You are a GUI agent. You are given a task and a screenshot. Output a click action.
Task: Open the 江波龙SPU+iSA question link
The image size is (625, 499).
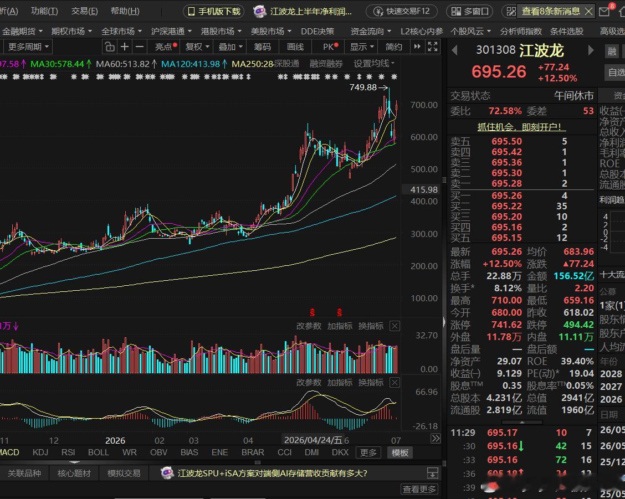pyautogui.click(x=272, y=473)
